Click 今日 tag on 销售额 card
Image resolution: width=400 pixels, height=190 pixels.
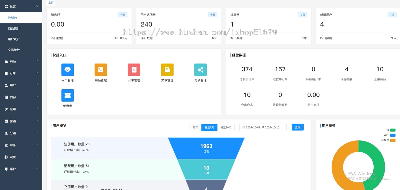coord(123,15)
